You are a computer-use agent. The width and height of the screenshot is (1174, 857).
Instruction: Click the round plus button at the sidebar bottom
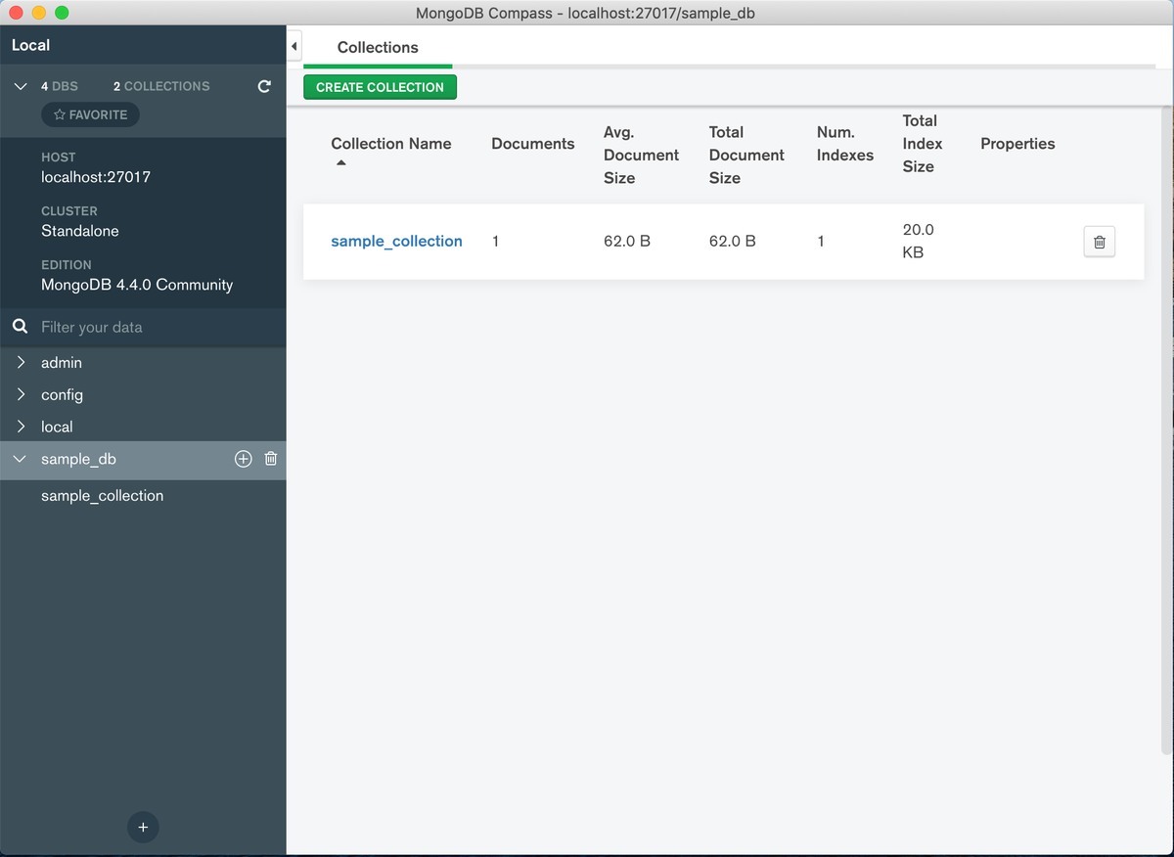143,827
